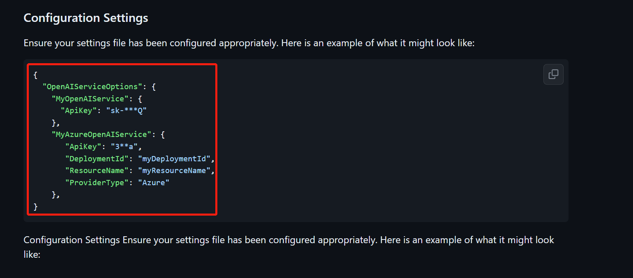Click inside the red-highlighted code block
This screenshot has height=278, width=633.
point(122,138)
